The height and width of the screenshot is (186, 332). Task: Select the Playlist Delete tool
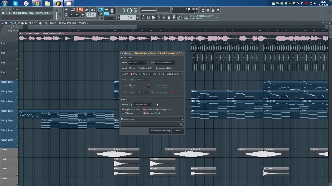[x=19, y=23]
